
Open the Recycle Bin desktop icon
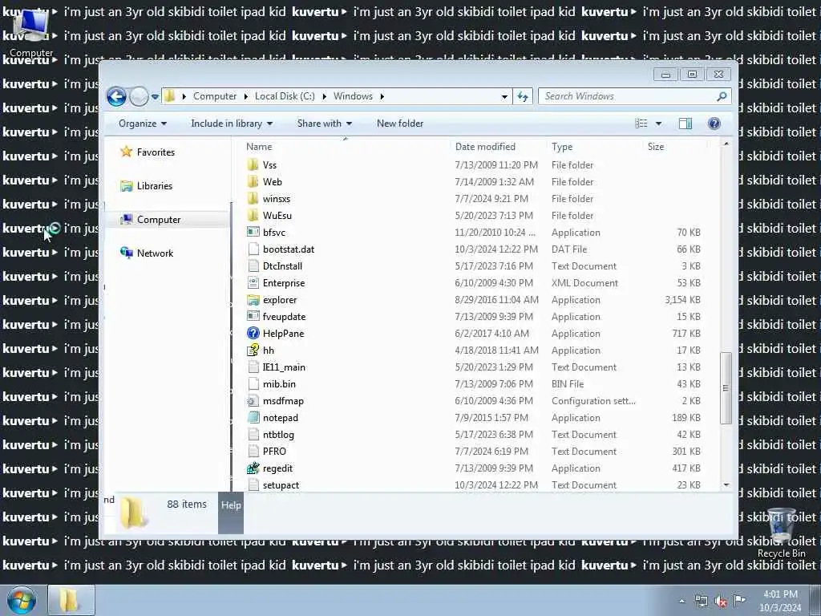(781, 533)
